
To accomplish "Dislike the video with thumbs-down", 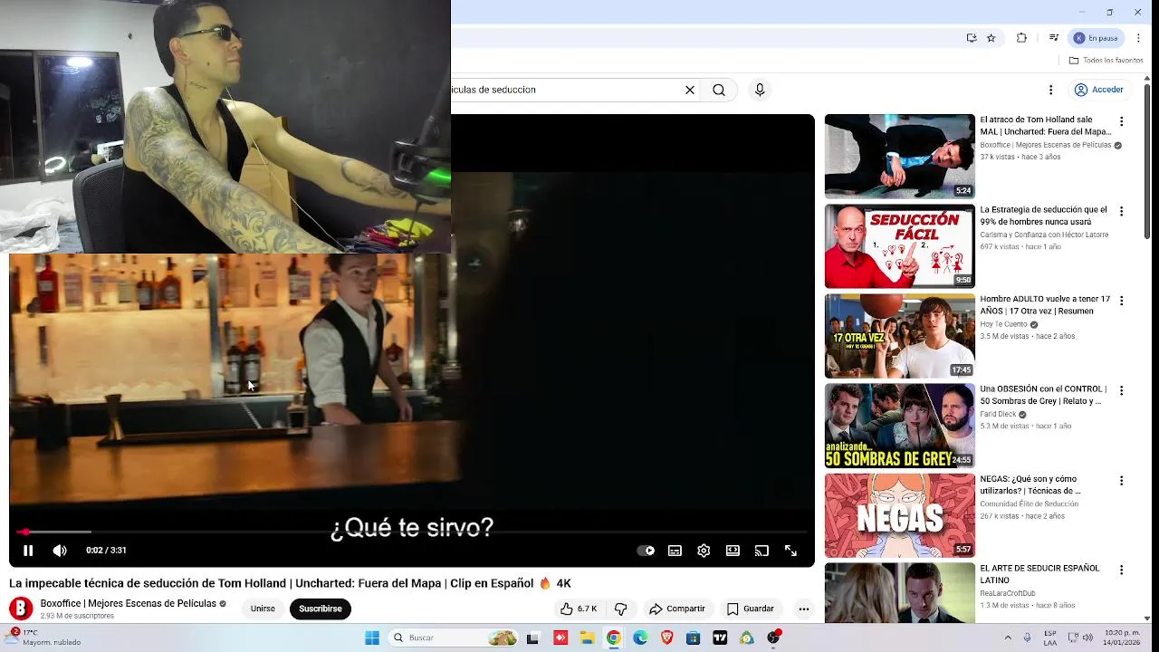I will point(620,609).
